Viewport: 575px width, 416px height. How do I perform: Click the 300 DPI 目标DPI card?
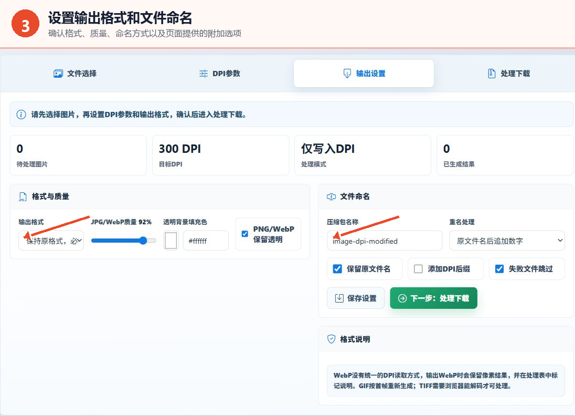[220, 155]
